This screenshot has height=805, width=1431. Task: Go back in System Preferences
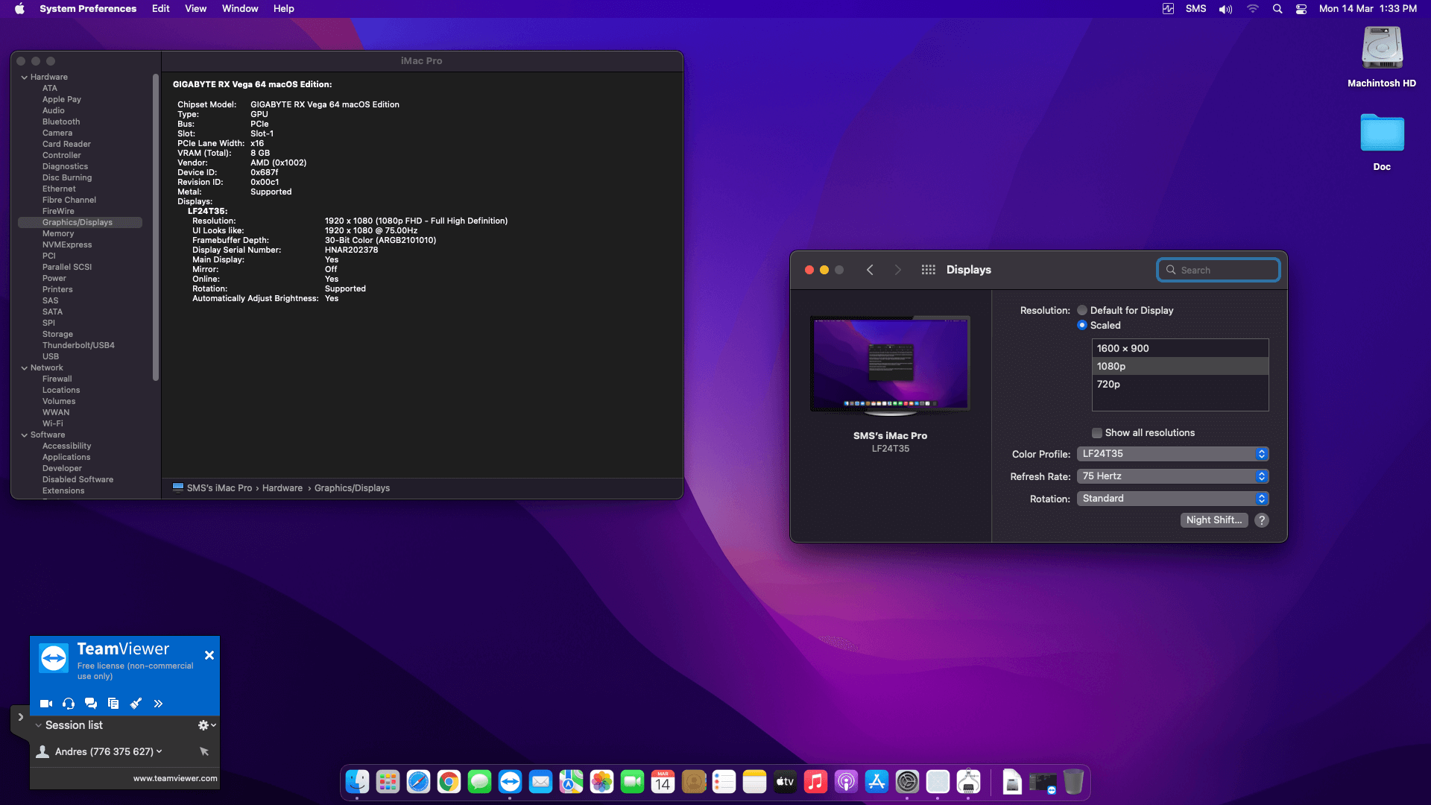[870, 270]
